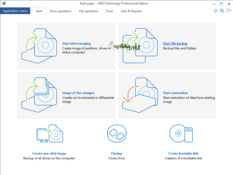Click the Start restoration icon
Viewport: 233px width, 175px height.
pos(140,95)
